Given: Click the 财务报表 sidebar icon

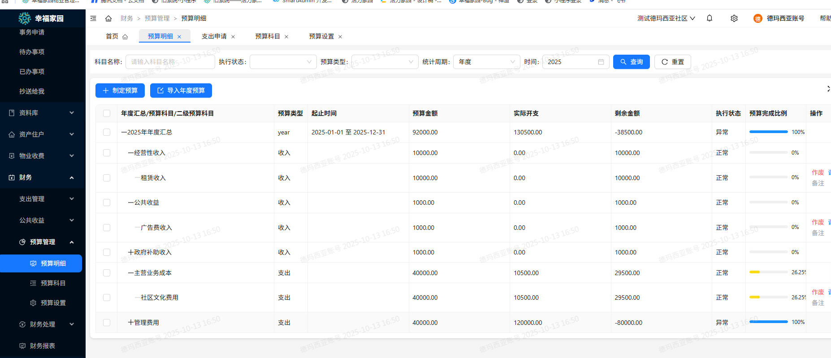Looking at the screenshot, I should click(22, 346).
